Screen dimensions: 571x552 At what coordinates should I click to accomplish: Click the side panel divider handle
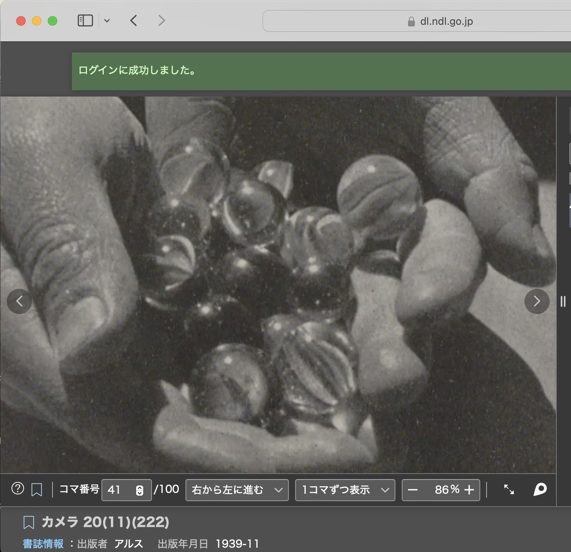coord(563,301)
